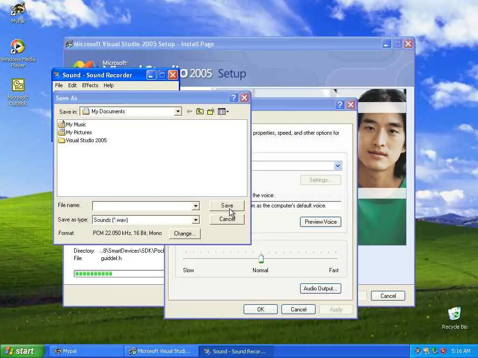Viewport: 478px width, 358px height.
Task: Open the Edit menu in Sound Recorder
Action: [72, 86]
